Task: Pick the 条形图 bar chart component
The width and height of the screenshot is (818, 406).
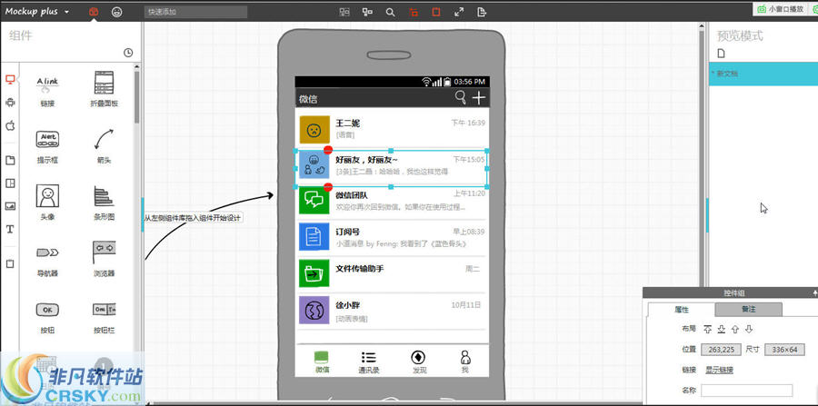Action: pos(104,203)
